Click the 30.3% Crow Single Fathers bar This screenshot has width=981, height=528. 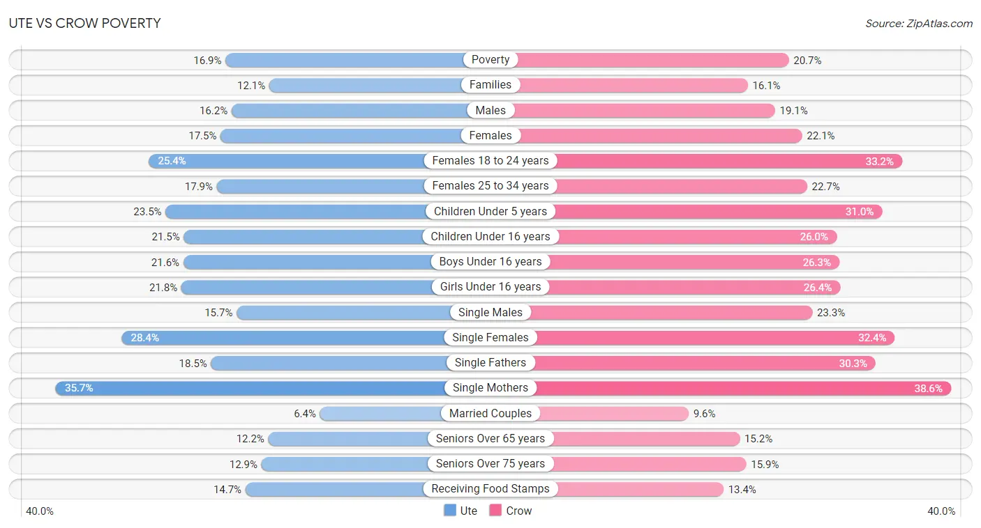click(683, 363)
